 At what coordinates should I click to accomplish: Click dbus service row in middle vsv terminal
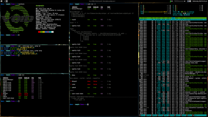coord(91,75)
